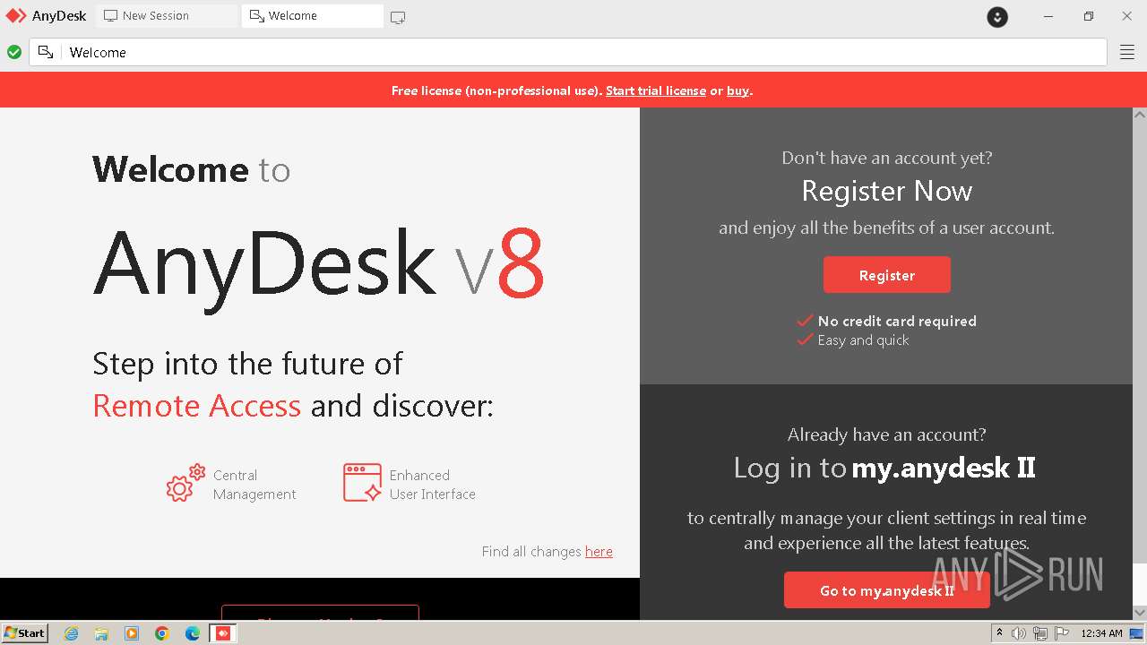Click the Action Center flag icon
Viewport: 1147px width, 645px height.
[1060, 633]
